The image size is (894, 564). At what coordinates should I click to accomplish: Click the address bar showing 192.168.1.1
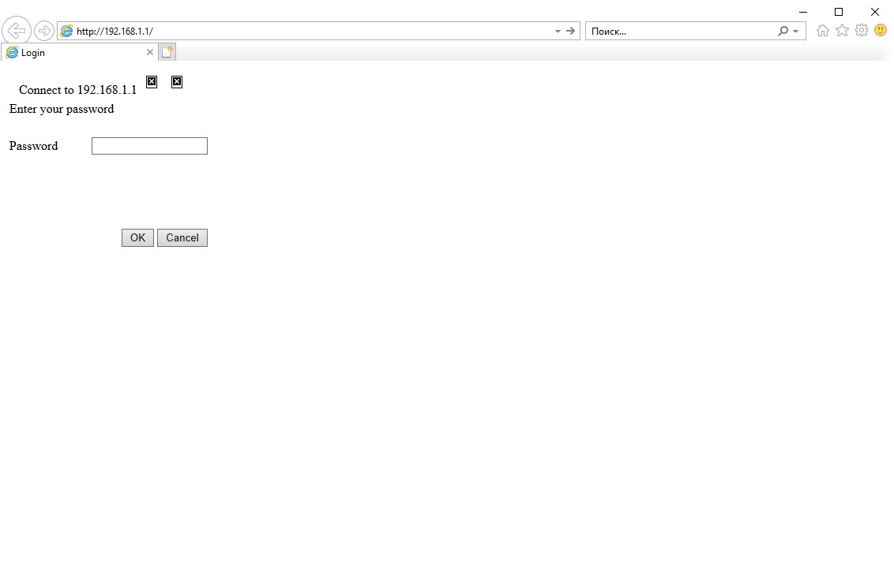coord(308,32)
